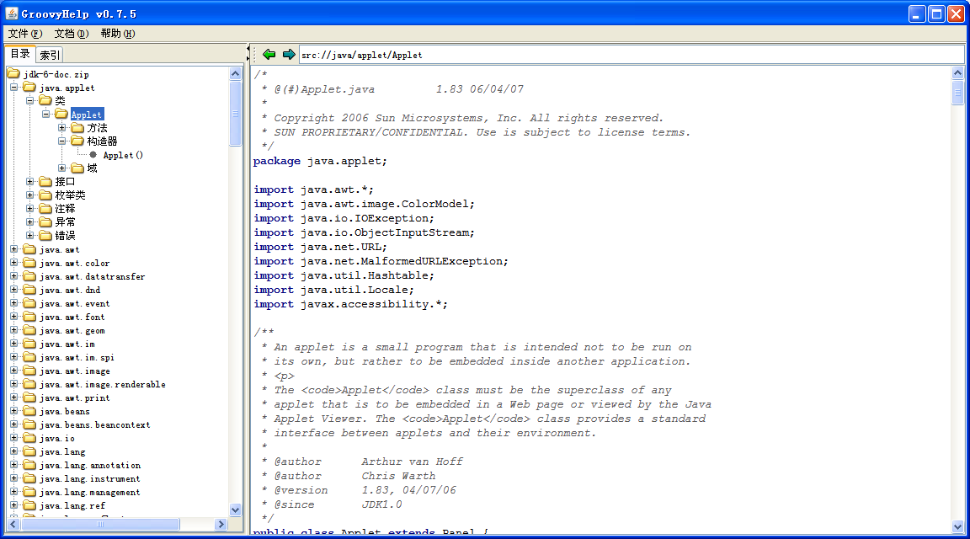This screenshot has height=539, width=970.
Task: Collapse the 类 tree node
Action: click(29, 100)
